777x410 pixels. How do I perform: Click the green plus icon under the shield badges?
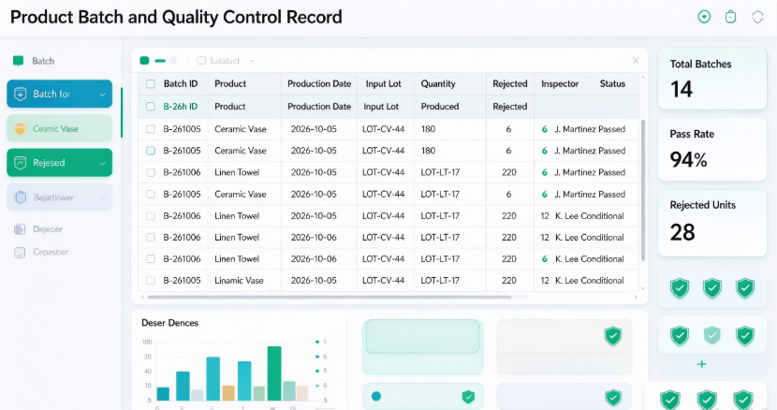(x=702, y=364)
